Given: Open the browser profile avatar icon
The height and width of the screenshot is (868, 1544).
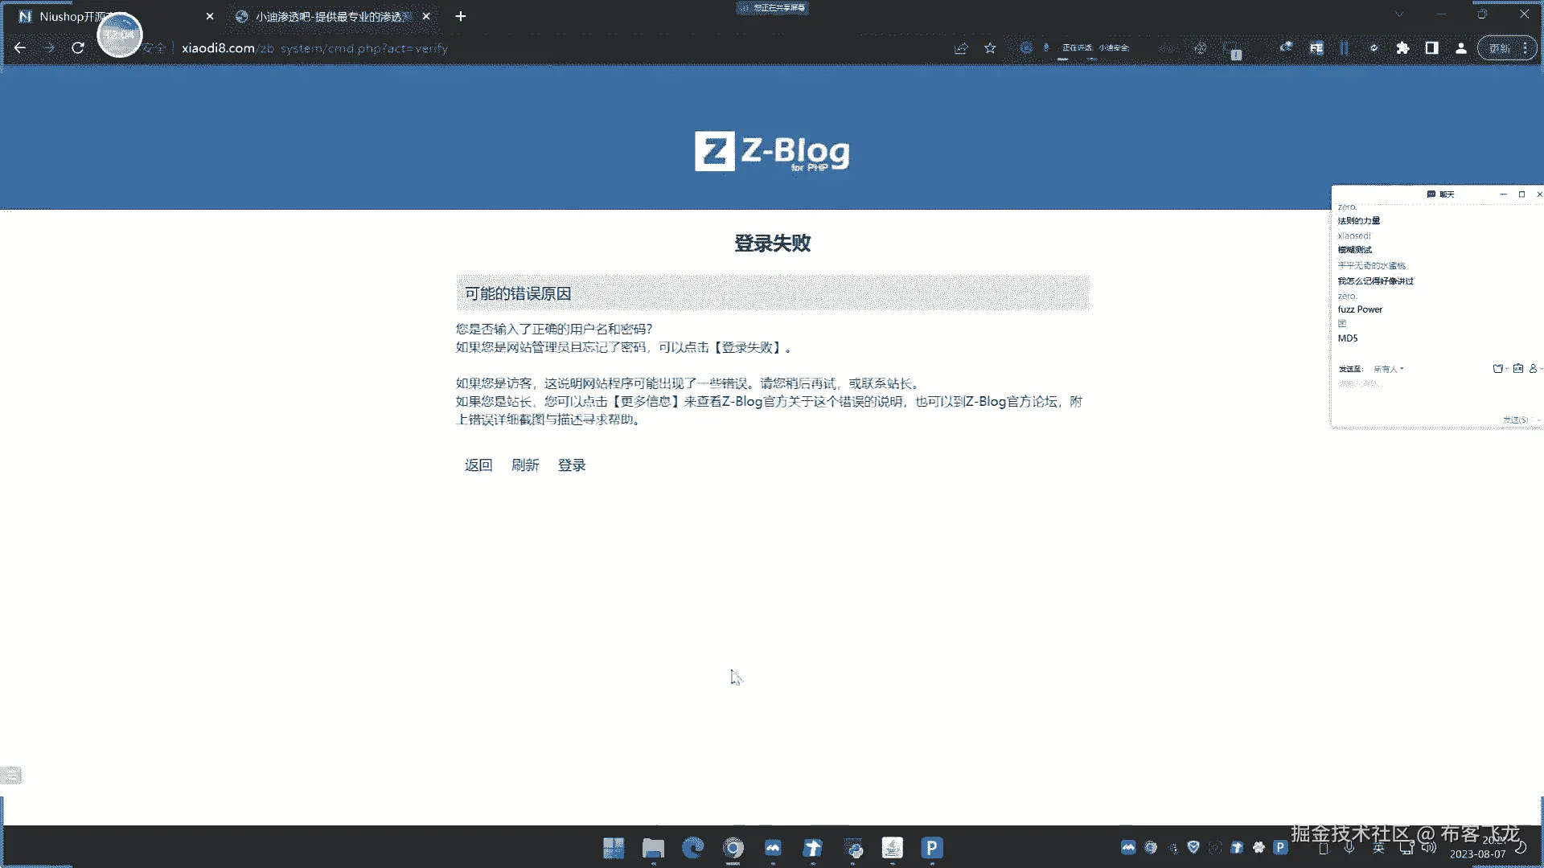Looking at the screenshot, I should pyautogui.click(x=1460, y=48).
